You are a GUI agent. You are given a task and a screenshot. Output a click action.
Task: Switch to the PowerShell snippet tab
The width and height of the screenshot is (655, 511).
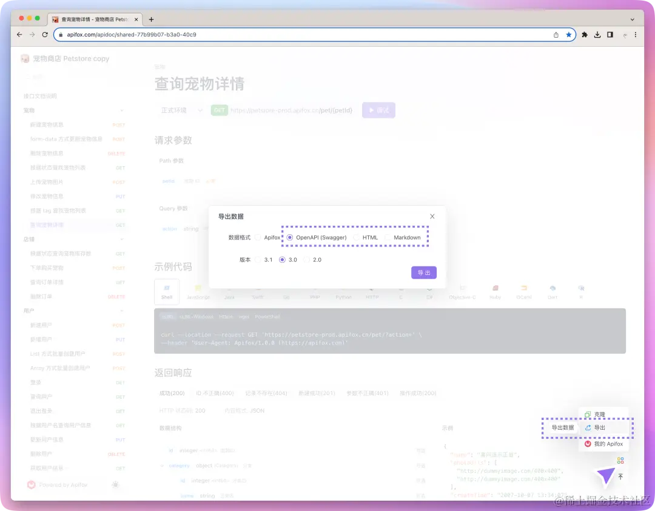point(267,317)
